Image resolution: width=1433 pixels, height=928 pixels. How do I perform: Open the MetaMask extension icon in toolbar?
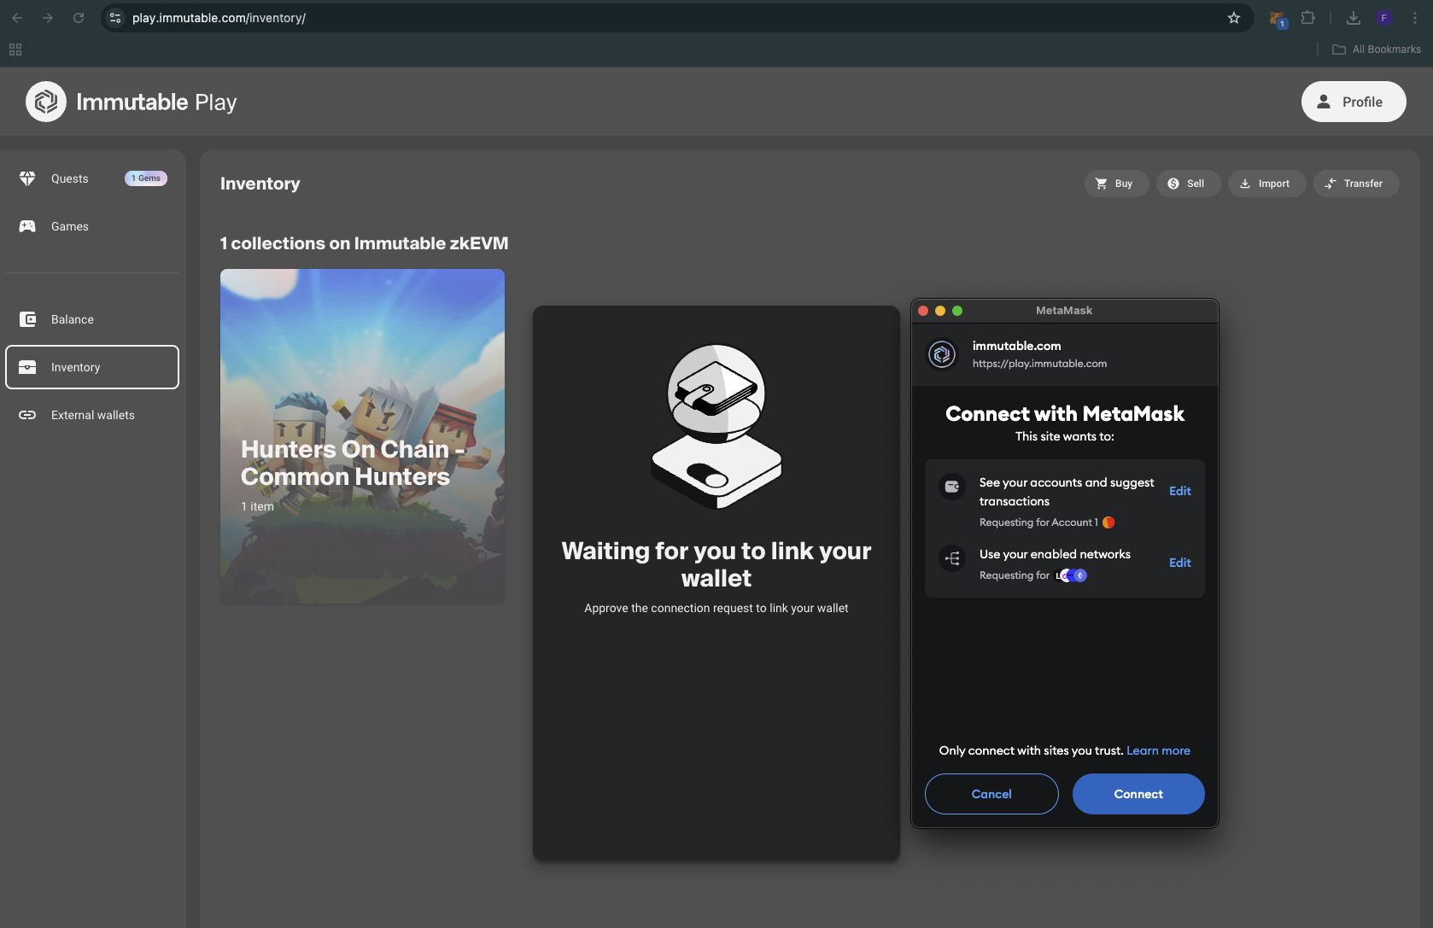tap(1278, 18)
